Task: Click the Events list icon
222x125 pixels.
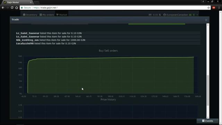Action: (203, 121)
